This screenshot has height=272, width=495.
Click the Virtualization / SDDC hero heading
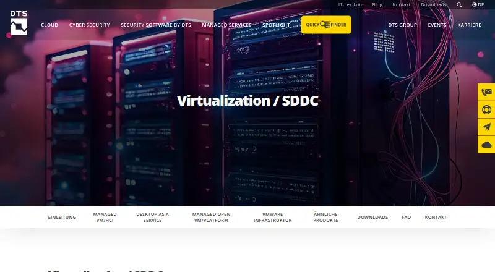[247, 101]
